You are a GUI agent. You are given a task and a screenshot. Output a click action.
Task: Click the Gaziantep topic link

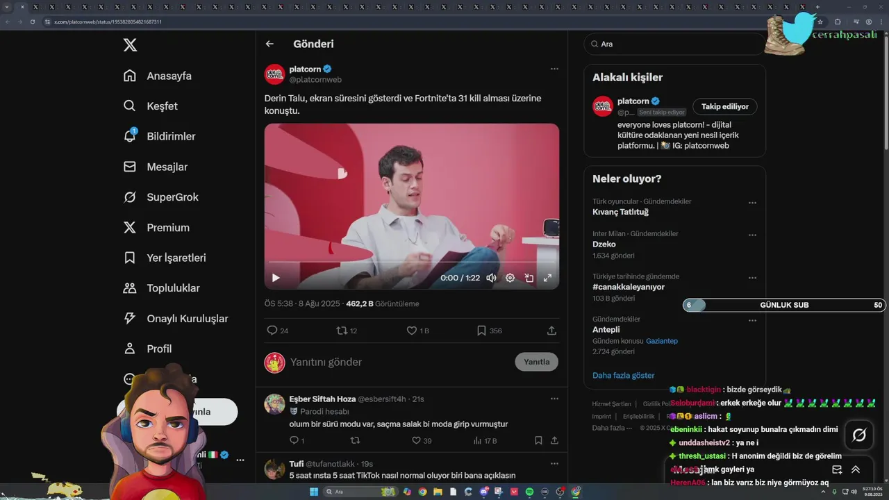(x=662, y=341)
